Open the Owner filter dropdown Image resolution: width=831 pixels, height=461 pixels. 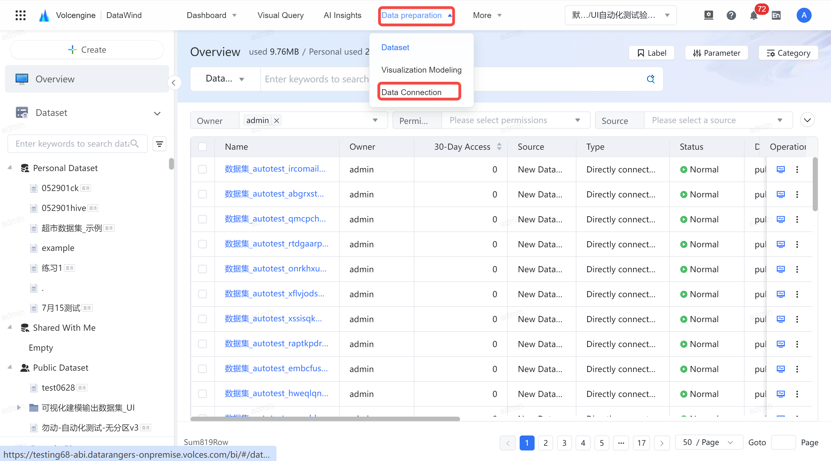[313, 120]
